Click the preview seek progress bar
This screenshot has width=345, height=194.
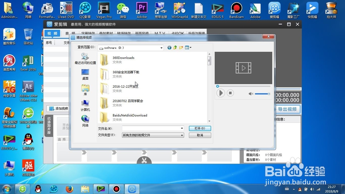click(243, 86)
